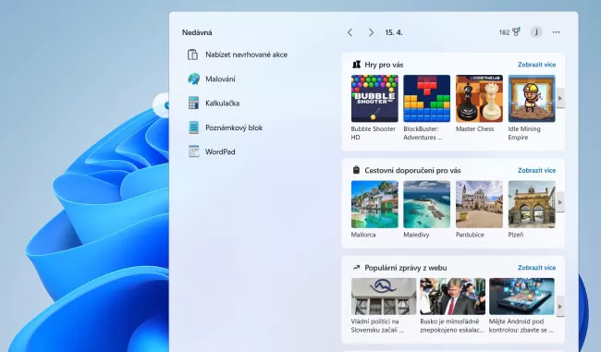Open the Bubble Shooter HD game thumbnail
The image size is (601, 352).
pyautogui.click(x=374, y=99)
